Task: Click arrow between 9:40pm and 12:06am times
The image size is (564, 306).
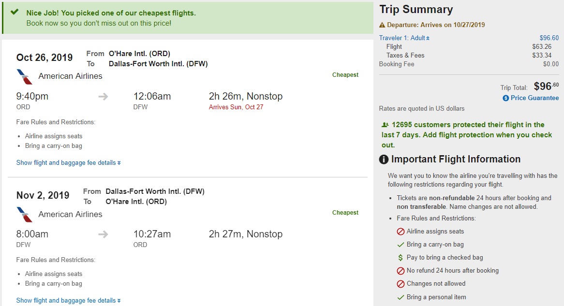Action: click(x=103, y=97)
